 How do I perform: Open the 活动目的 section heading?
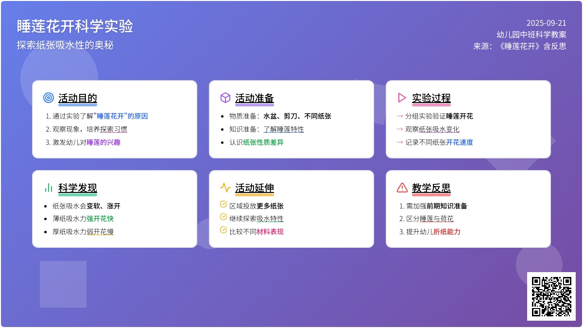pyautogui.click(x=78, y=98)
